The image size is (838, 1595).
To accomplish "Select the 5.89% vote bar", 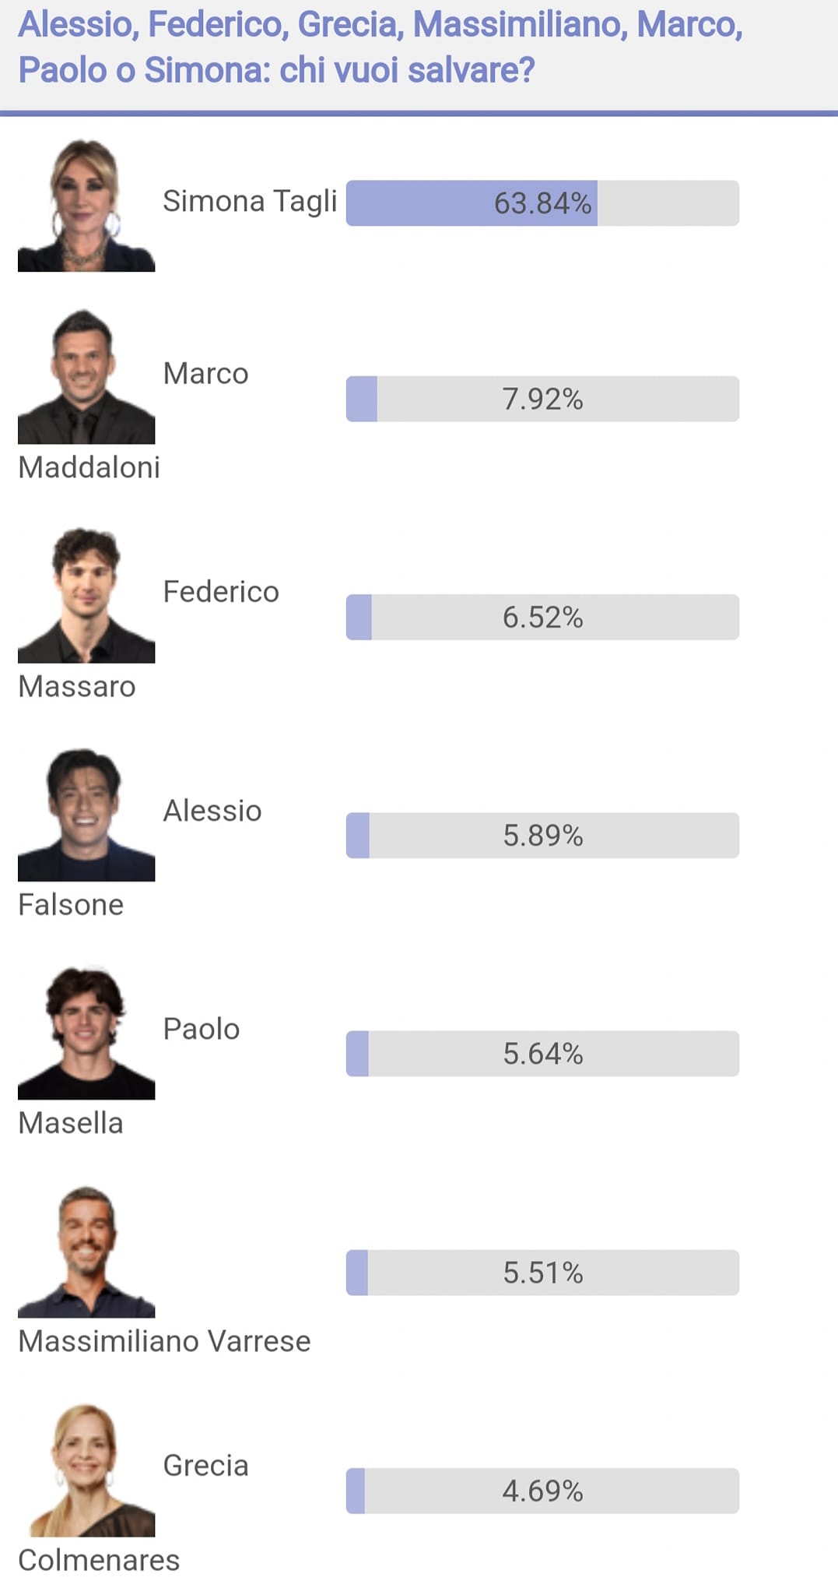I will click(x=542, y=836).
